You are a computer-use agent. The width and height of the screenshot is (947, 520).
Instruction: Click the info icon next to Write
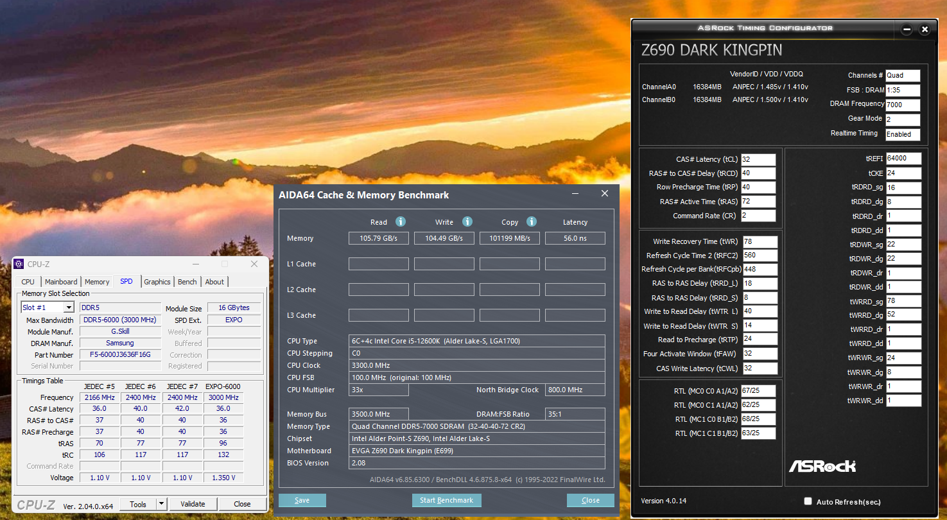[467, 221]
